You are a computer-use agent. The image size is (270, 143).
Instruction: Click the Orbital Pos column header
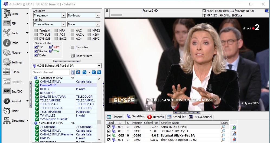pos(151,122)
